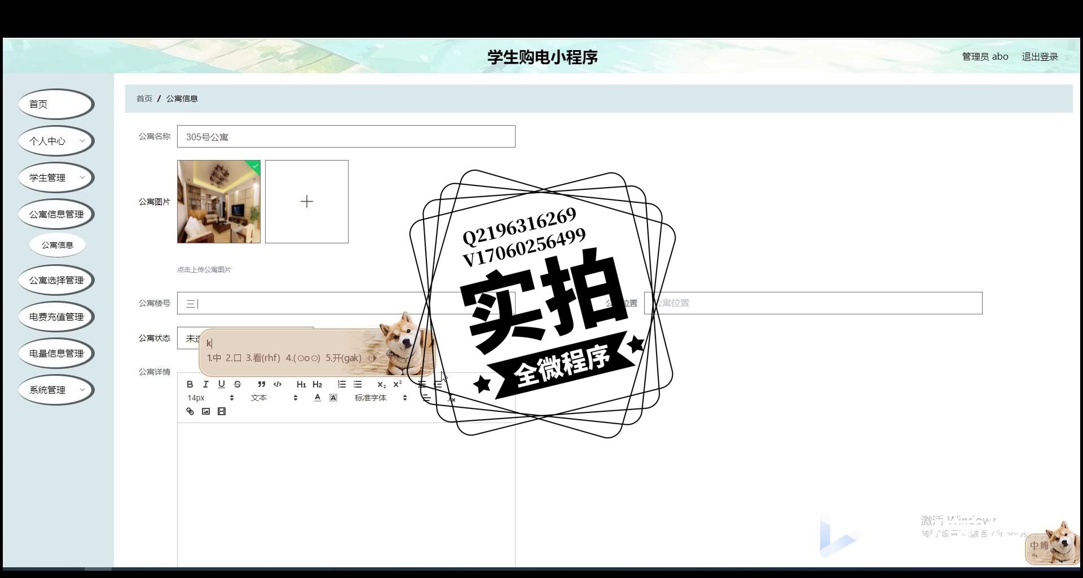Image resolution: width=1083 pixels, height=578 pixels.
Task: Focus the 公寓名称 input field
Action: pos(346,136)
